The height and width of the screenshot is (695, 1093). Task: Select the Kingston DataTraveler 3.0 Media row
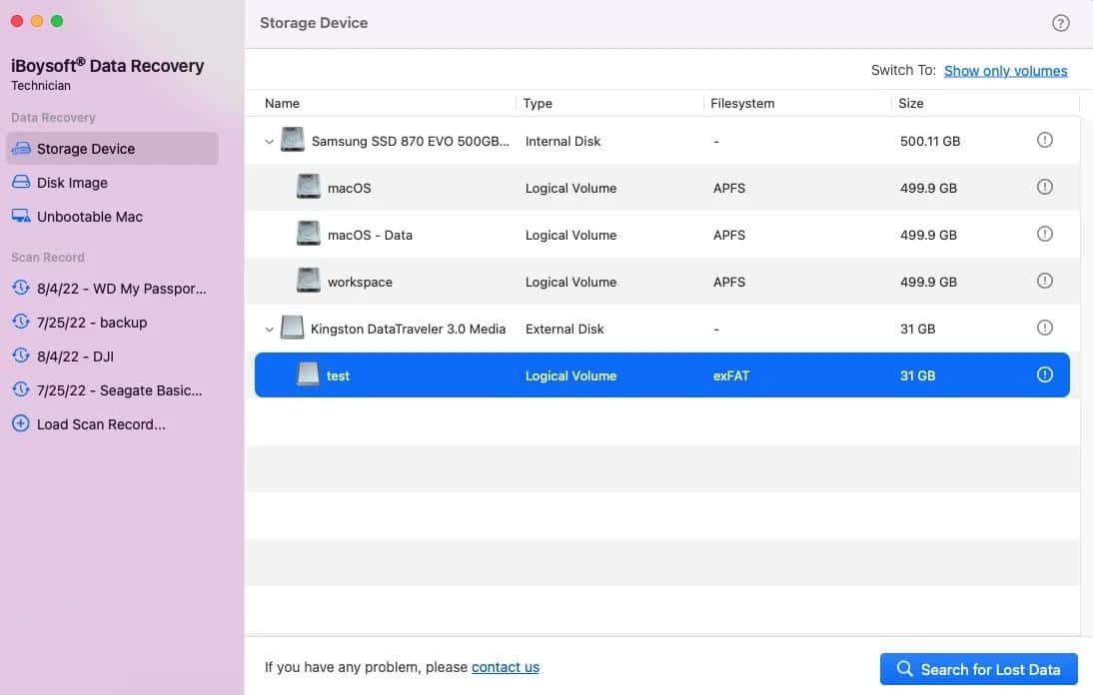[x=662, y=329]
